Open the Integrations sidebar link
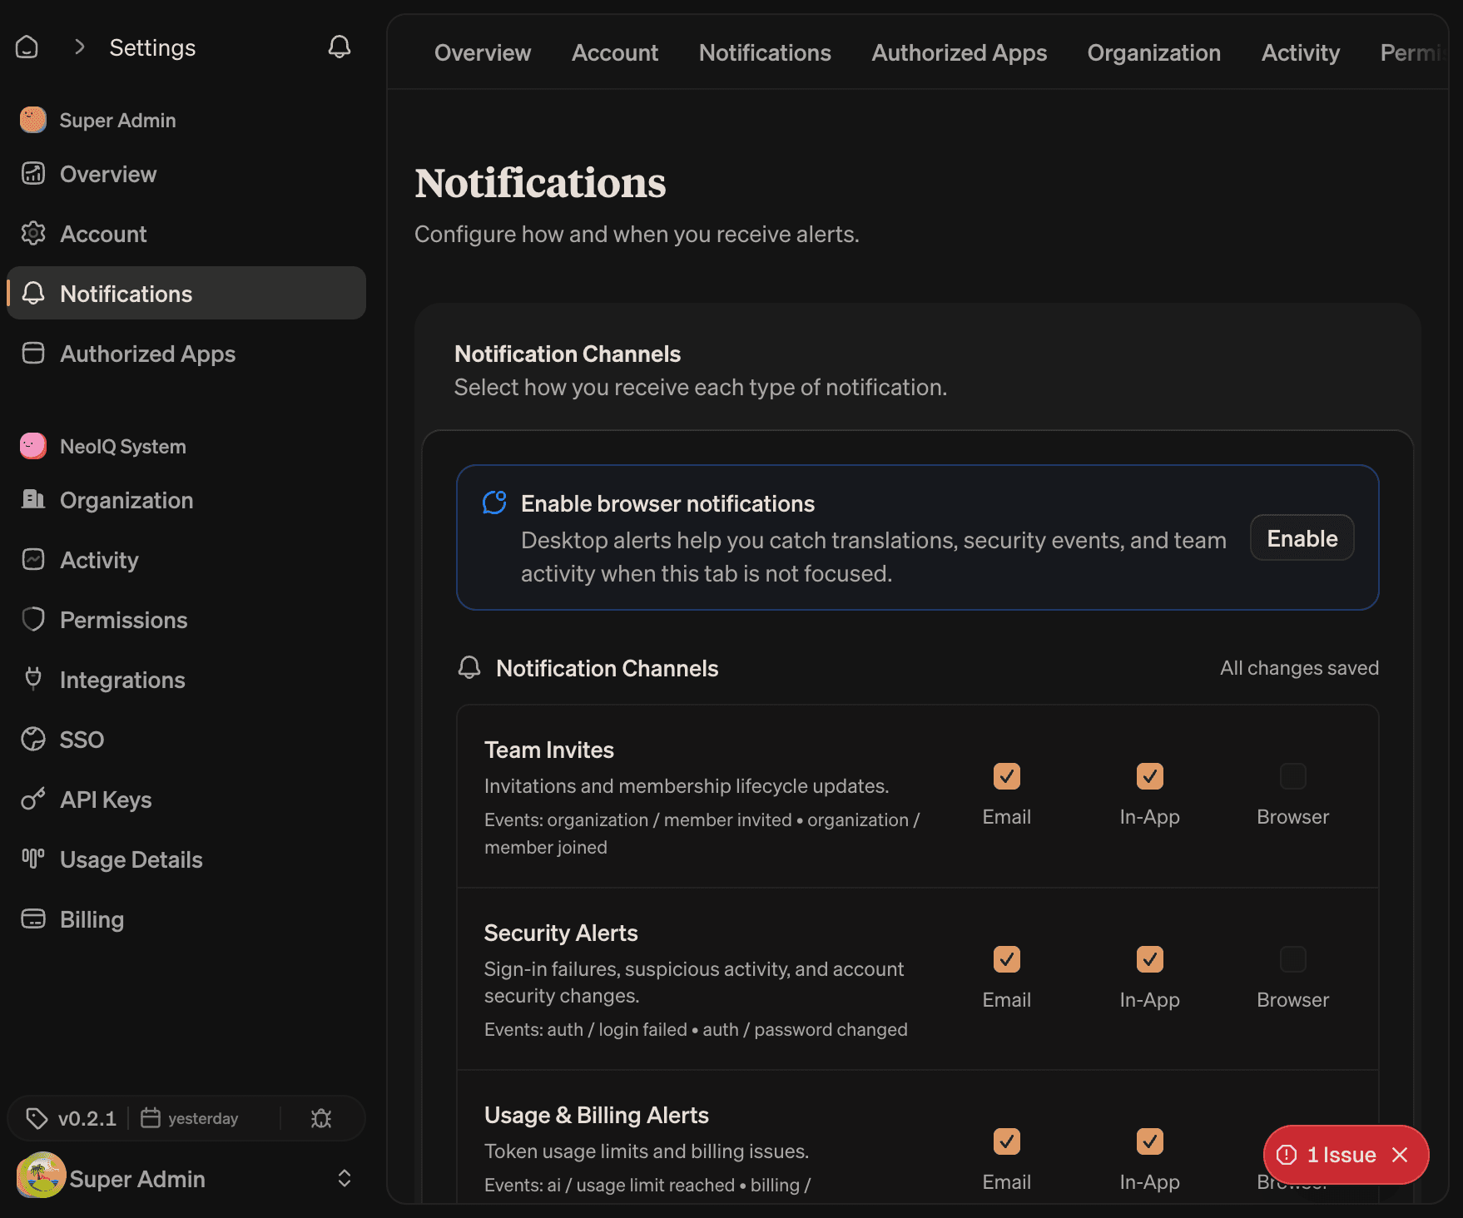1463x1218 pixels. point(186,680)
